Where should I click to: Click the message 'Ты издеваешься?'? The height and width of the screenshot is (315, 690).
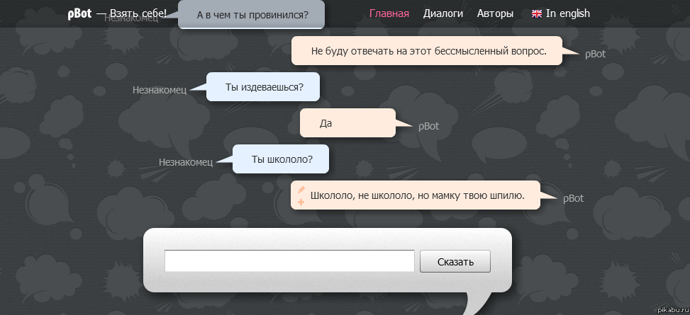263,86
